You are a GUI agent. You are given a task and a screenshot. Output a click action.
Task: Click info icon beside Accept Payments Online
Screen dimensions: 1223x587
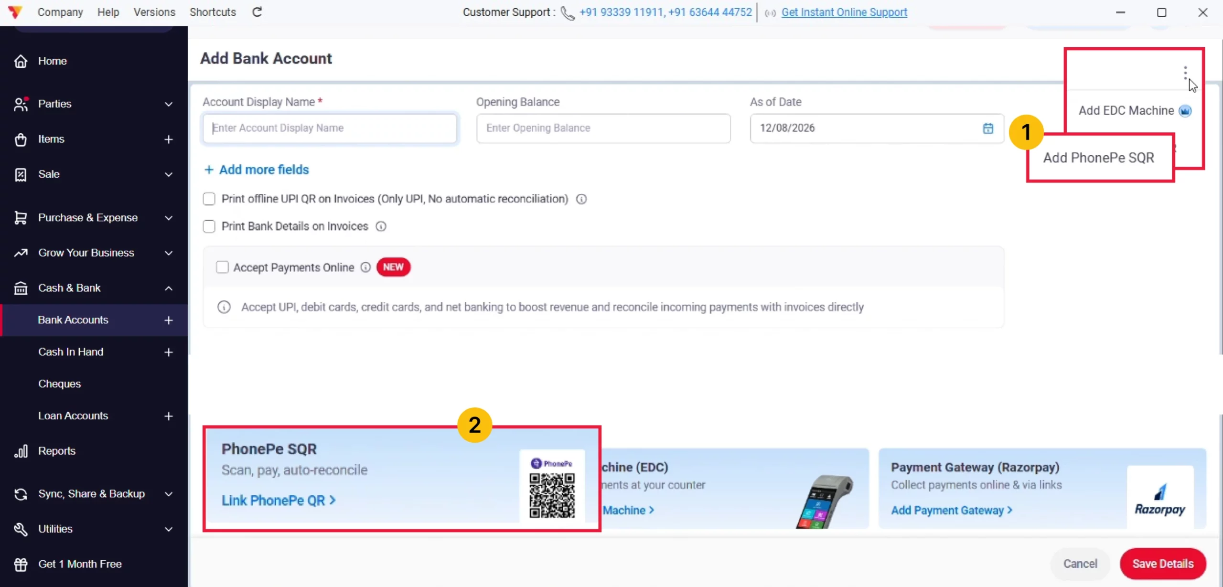pos(365,267)
